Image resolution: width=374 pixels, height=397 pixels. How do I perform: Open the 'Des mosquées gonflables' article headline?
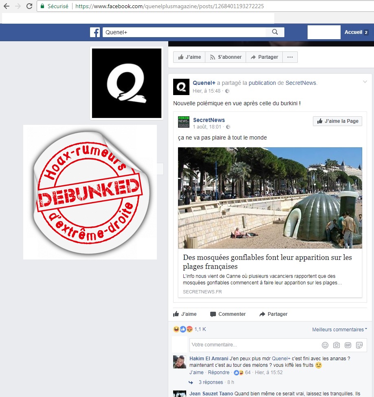tap(267, 262)
